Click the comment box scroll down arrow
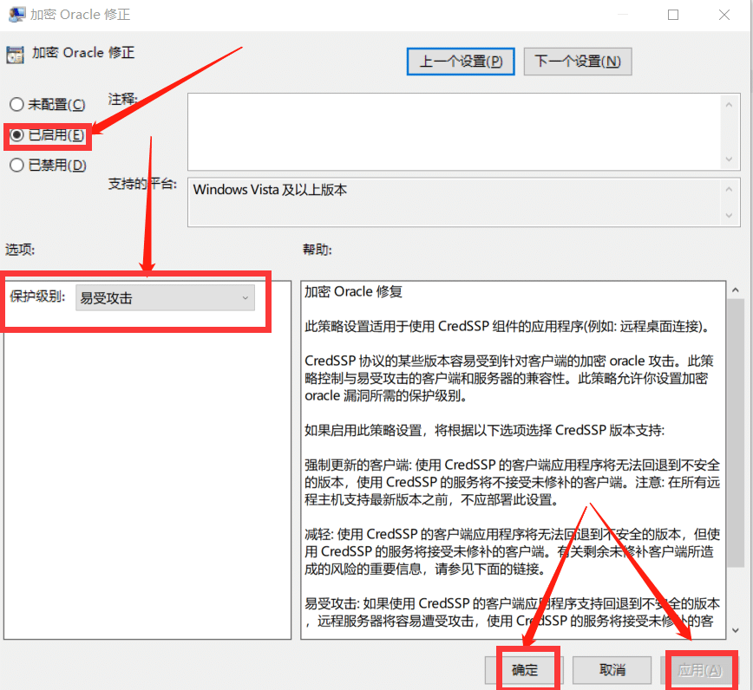This screenshot has width=753, height=690. coord(729,159)
